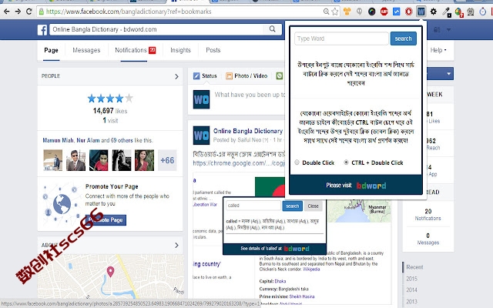Viewport: 493px width, 308px height.
Task: Select the Double Click radio option
Action: point(297,162)
